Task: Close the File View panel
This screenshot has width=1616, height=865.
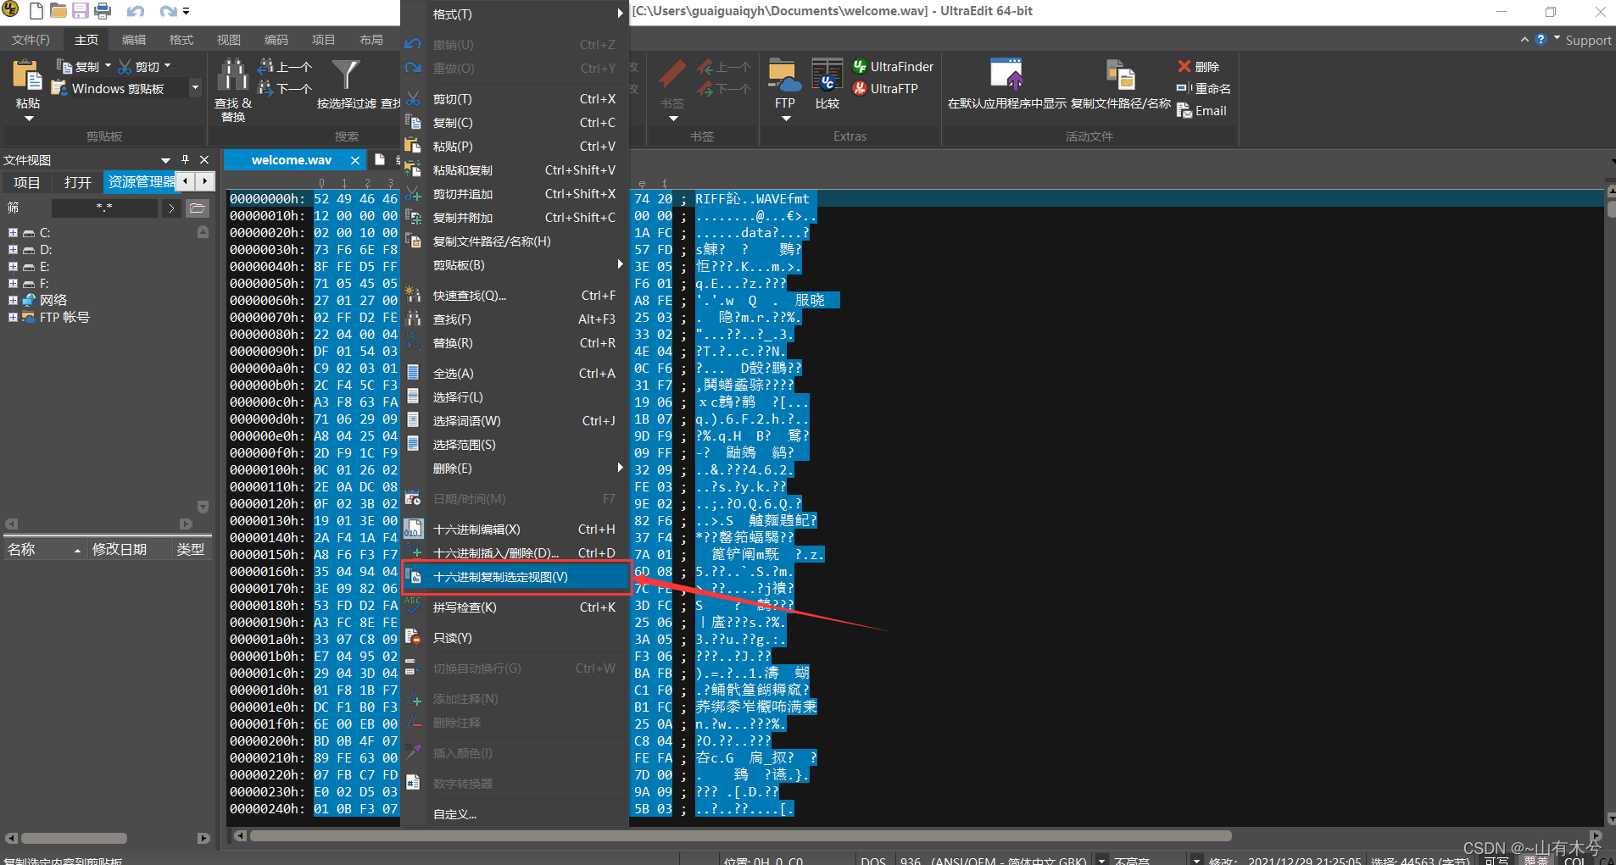Action: 204,159
